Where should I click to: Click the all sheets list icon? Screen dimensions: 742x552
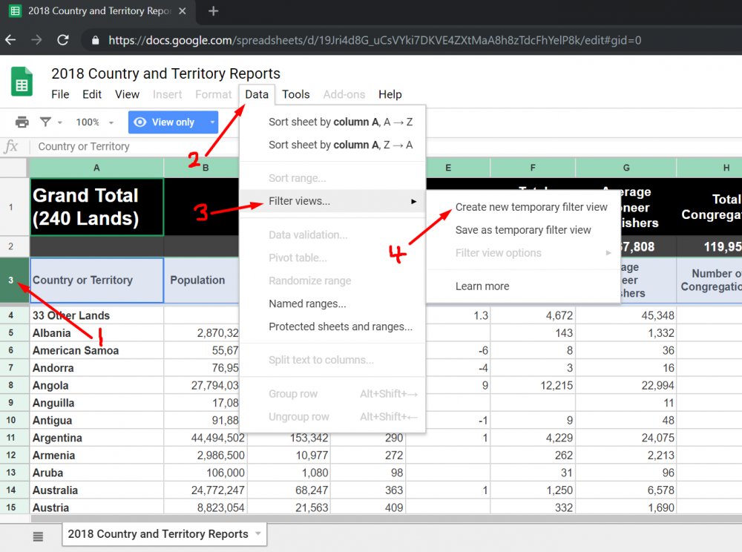[x=38, y=536]
